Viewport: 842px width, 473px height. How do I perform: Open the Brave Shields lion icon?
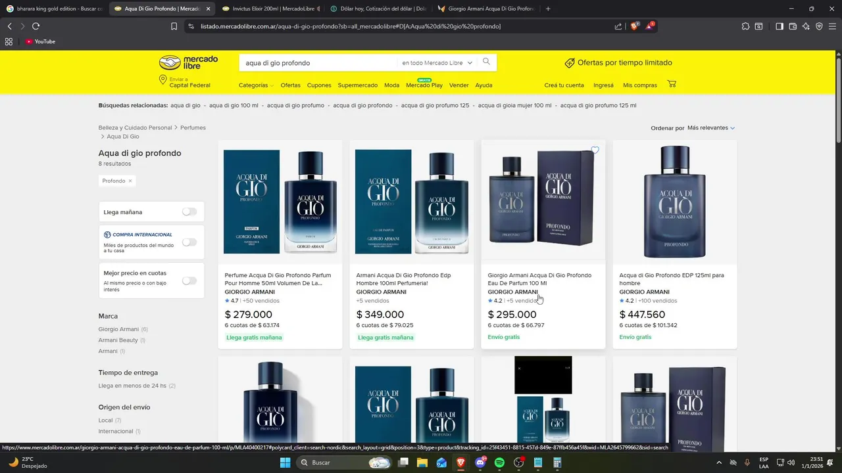point(634,26)
